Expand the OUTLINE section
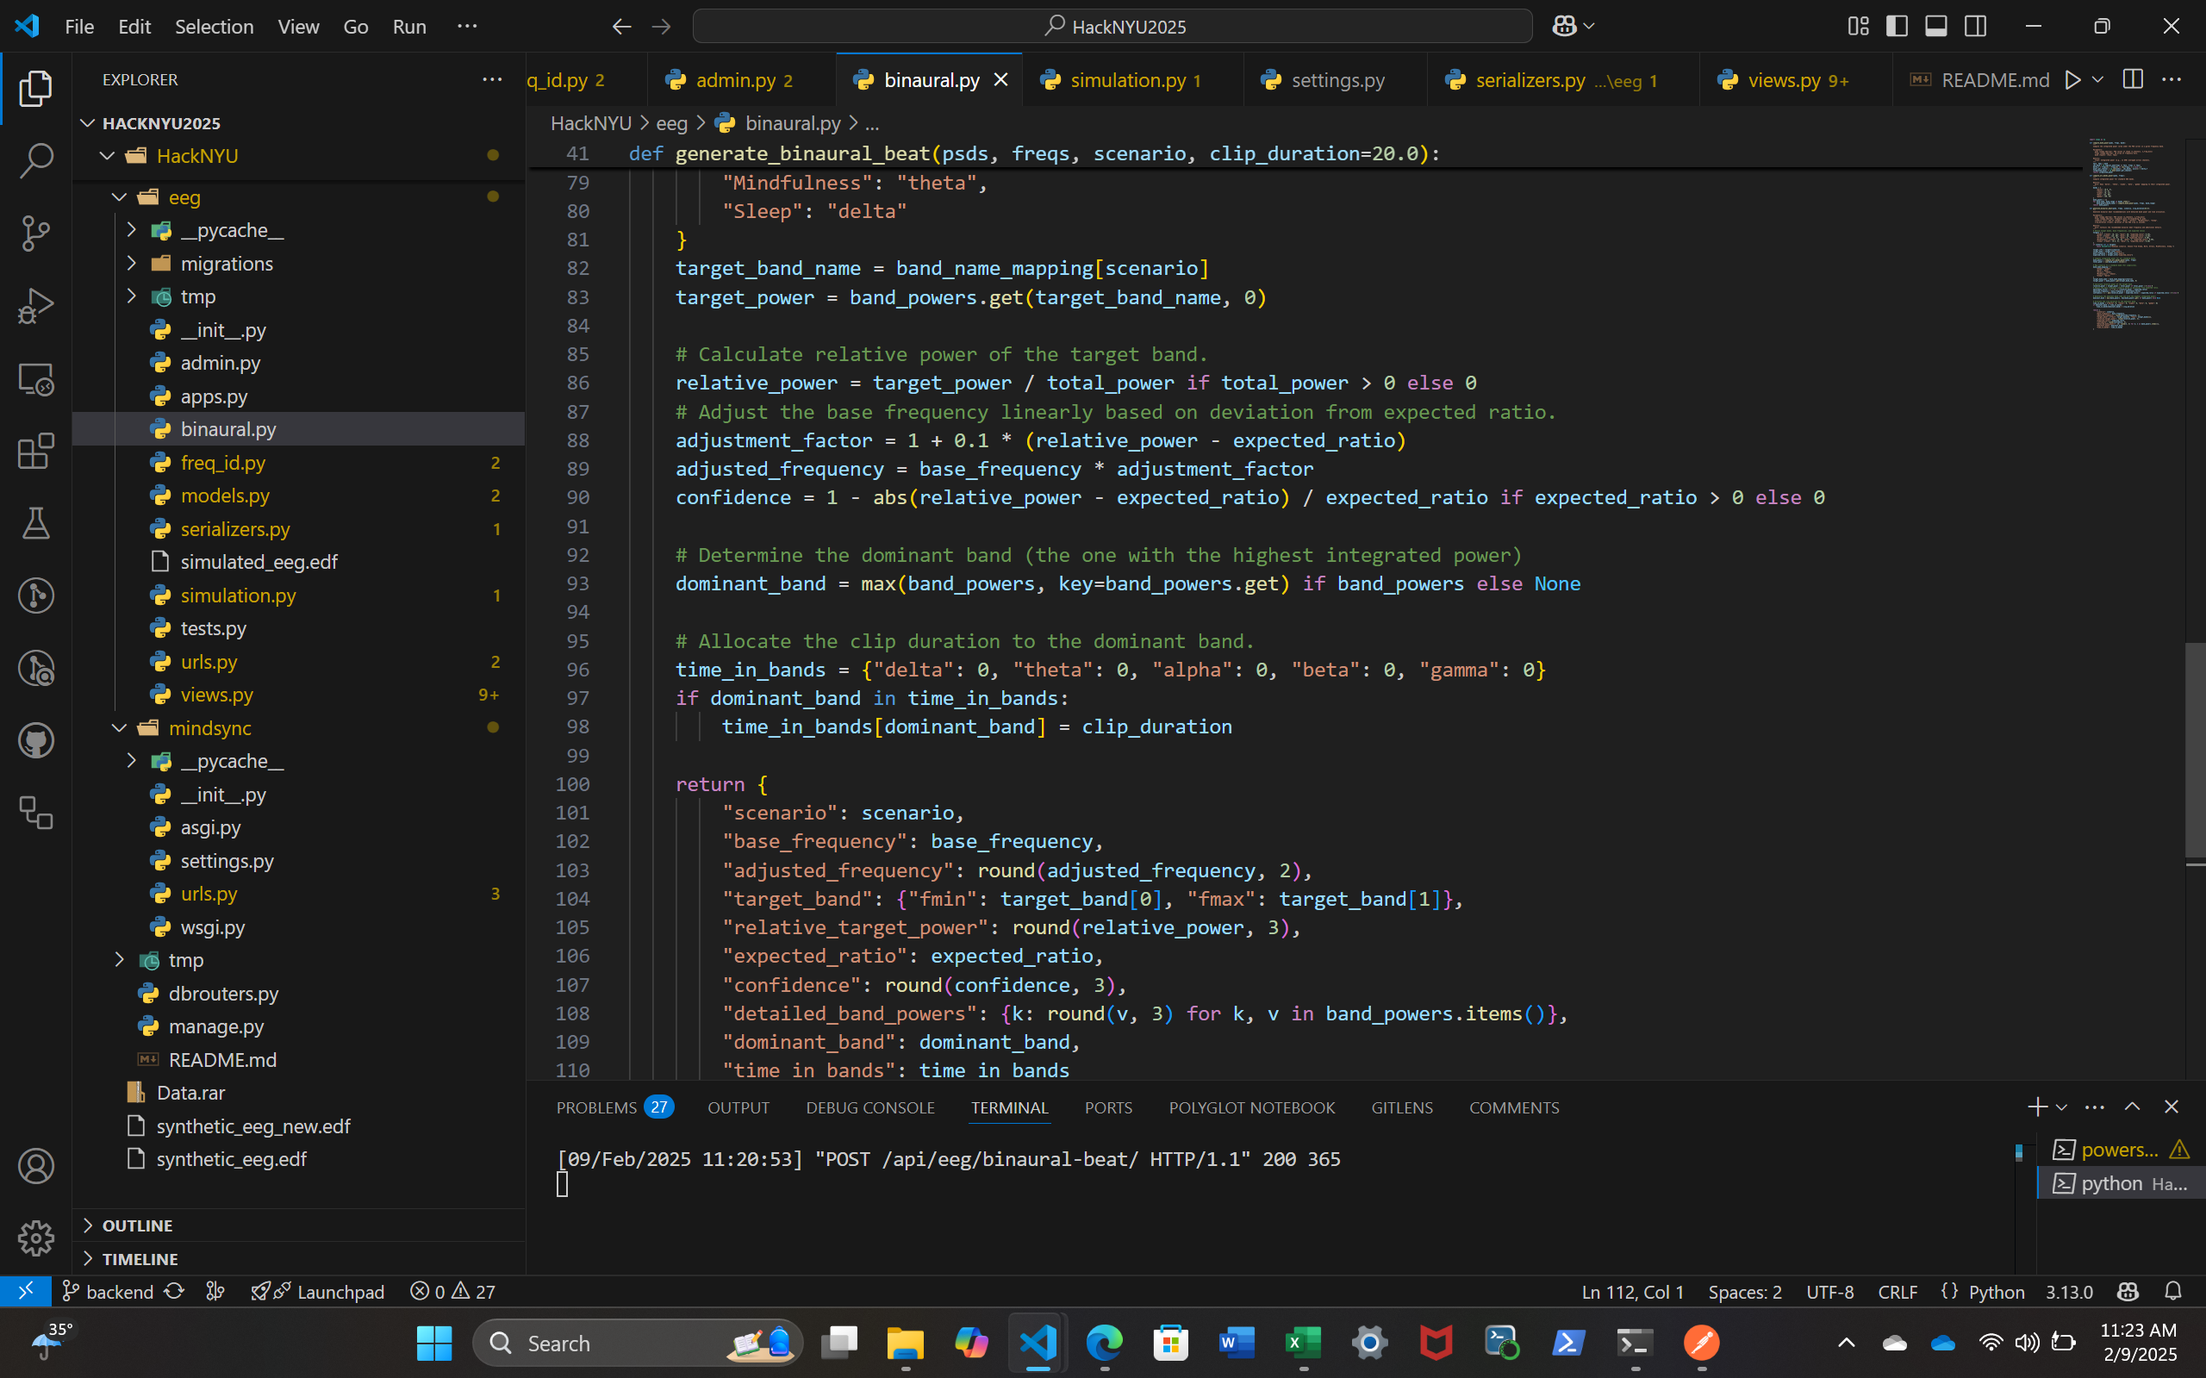The width and height of the screenshot is (2206, 1378). coord(137,1225)
